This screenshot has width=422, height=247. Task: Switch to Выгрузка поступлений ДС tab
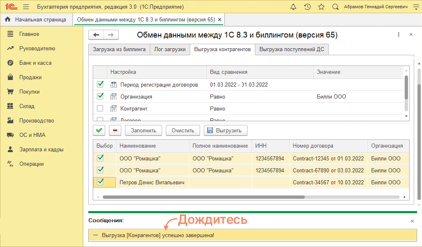point(292,49)
